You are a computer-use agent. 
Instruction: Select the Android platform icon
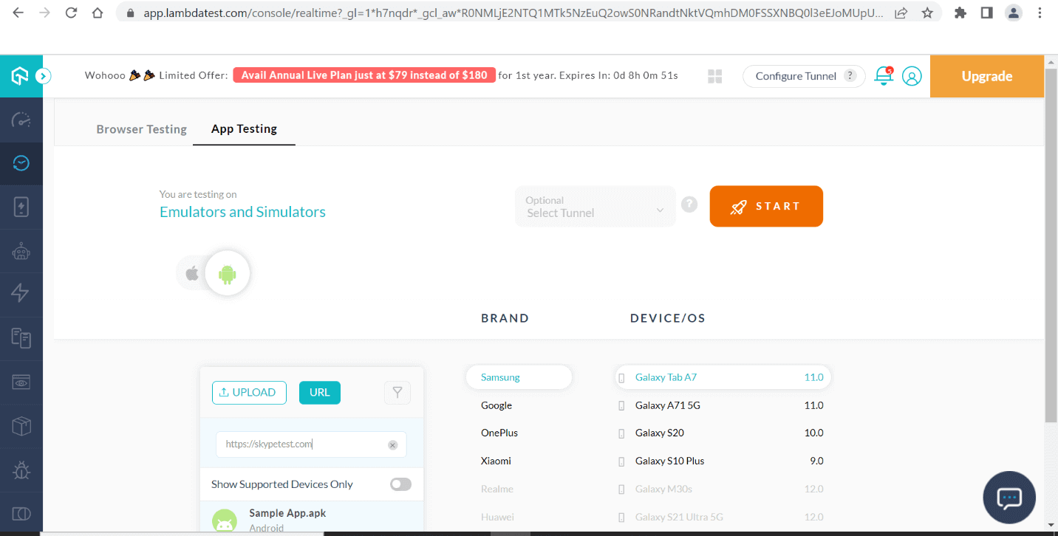point(226,273)
